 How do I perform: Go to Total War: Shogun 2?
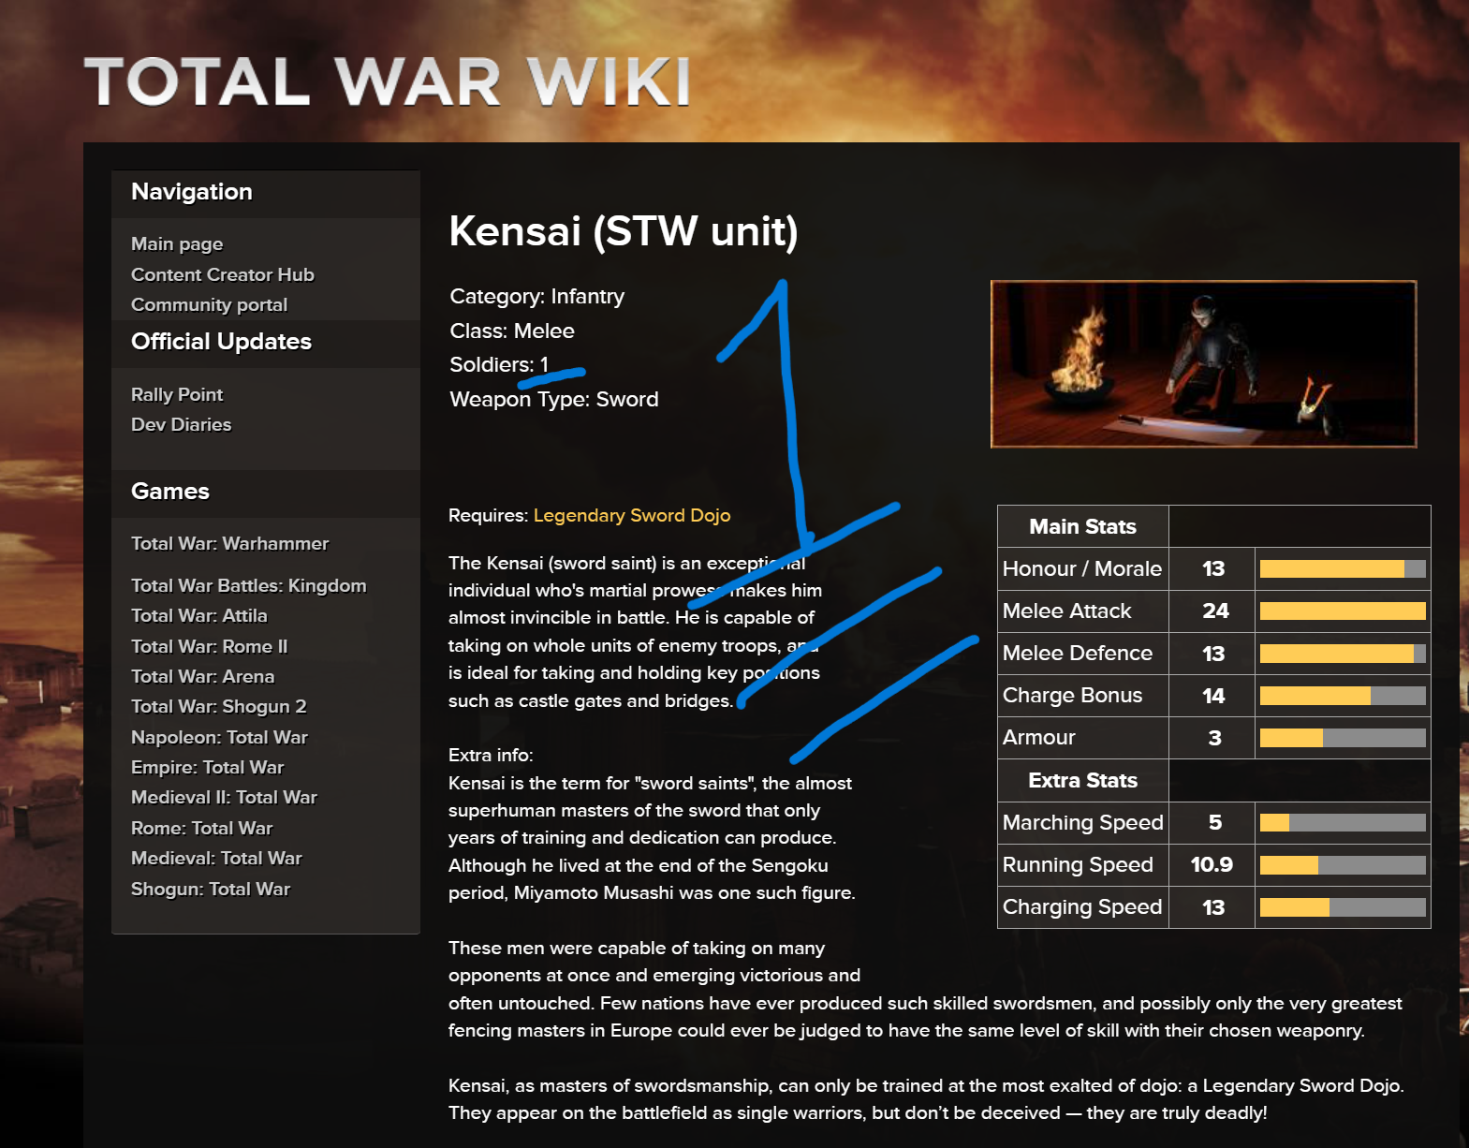click(x=219, y=706)
